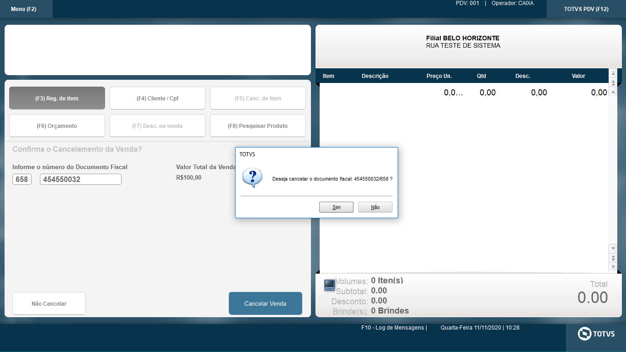
Task: Click the Cancelar Venda button
Action: 266,303
